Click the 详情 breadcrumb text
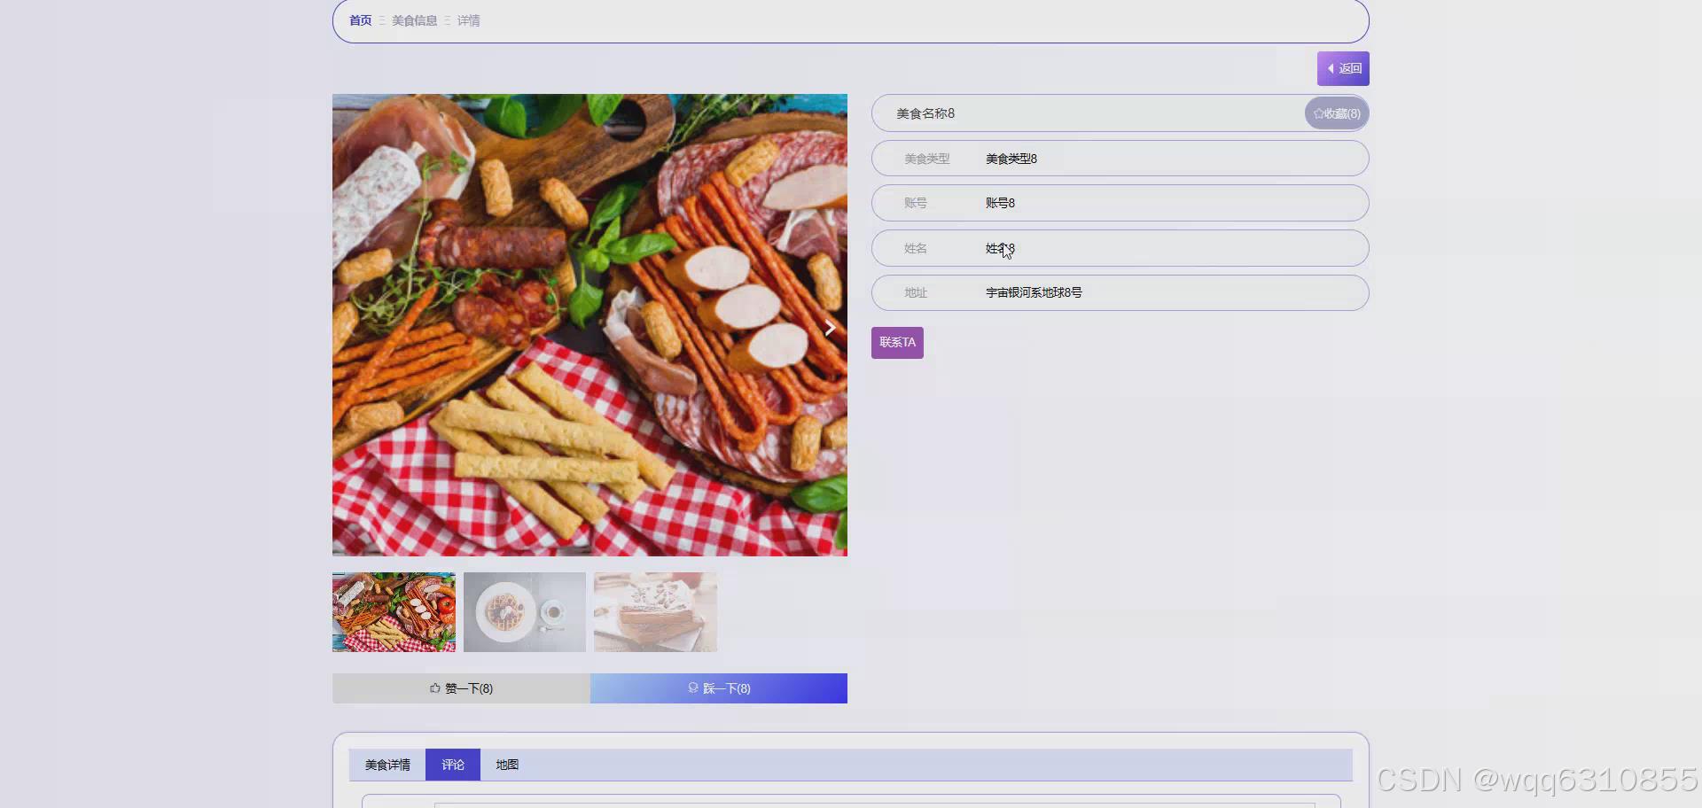The height and width of the screenshot is (808, 1702). click(x=469, y=20)
